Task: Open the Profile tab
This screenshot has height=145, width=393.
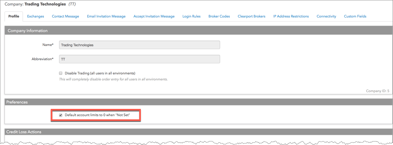Action: click(x=14, y=16)
